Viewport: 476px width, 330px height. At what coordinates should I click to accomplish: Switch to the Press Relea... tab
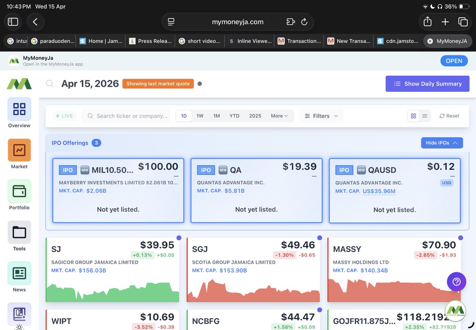[150, 41]
